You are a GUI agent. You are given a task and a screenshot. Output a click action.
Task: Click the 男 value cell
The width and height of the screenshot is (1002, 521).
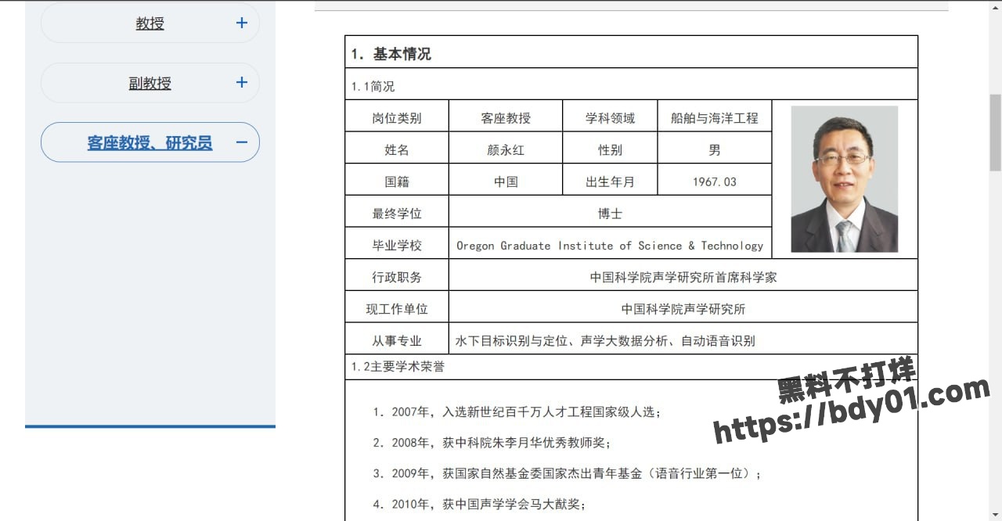coord(715,148)
